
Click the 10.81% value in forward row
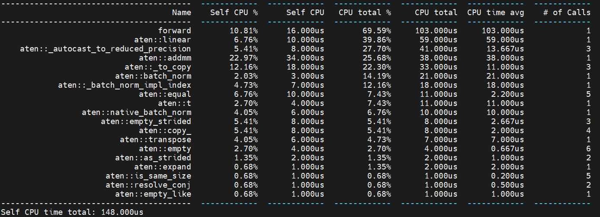click(244, 31)
